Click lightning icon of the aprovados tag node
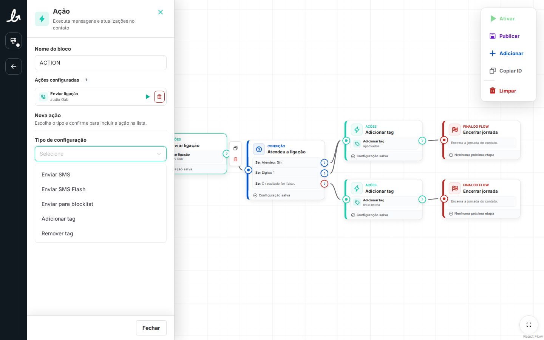Image resolution: width=544 pixels, height=340 pixels. click(357, 130)
